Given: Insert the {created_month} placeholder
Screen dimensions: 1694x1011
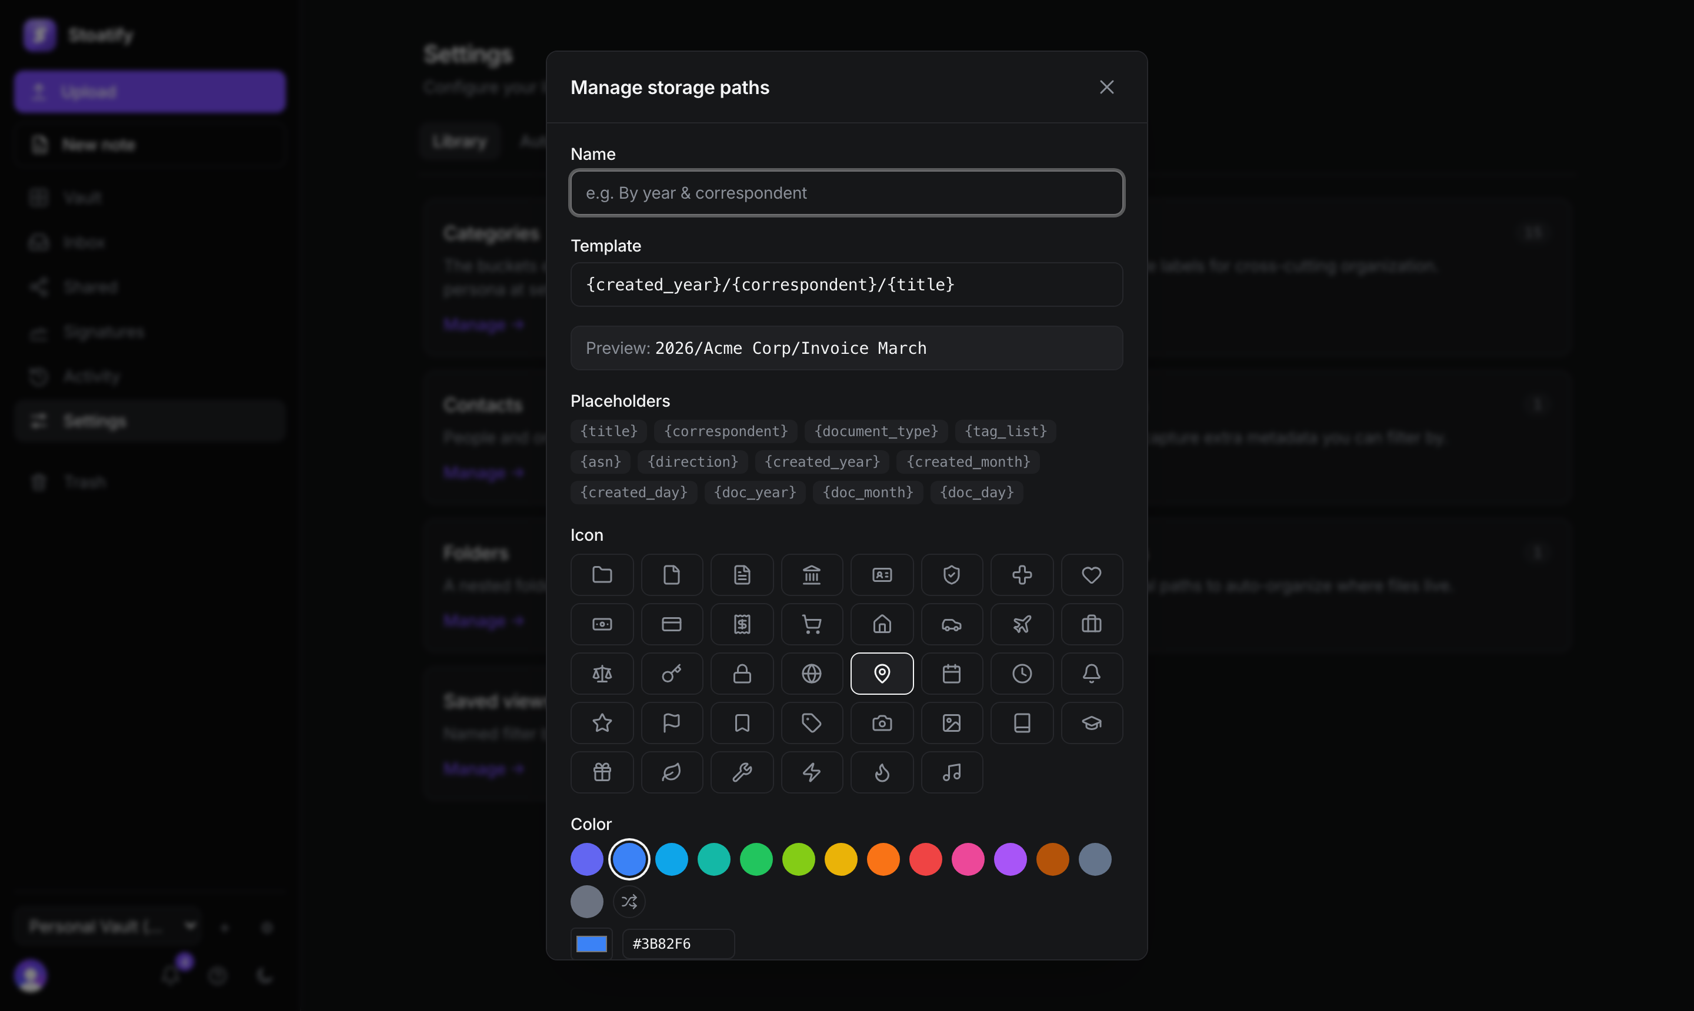Looking at the screenshot, I should (968, 462).
